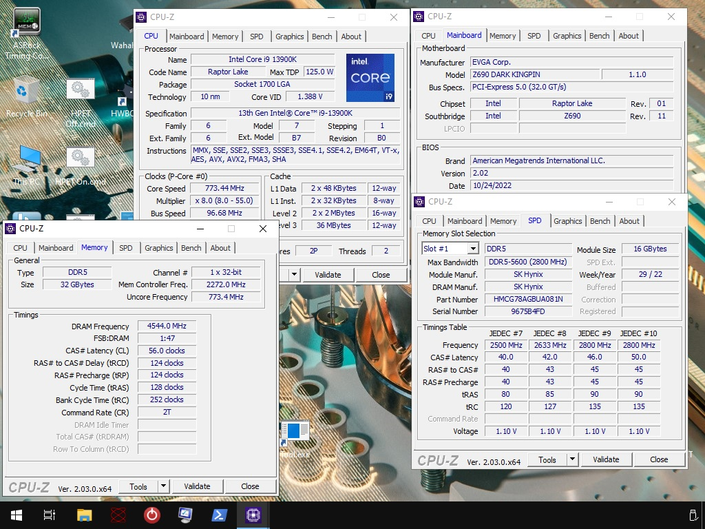Click Validate in the CPU window

click(328, 274)
